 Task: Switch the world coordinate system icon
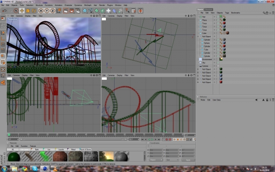coord(59,11)
